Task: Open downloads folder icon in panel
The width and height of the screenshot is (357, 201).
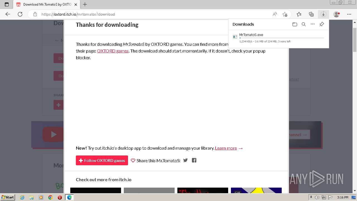Action: [295, 24]
